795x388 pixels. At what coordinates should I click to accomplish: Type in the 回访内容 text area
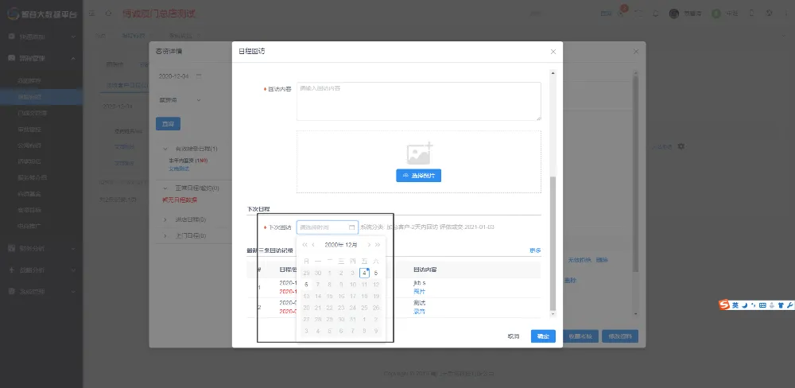coord(418,101)
